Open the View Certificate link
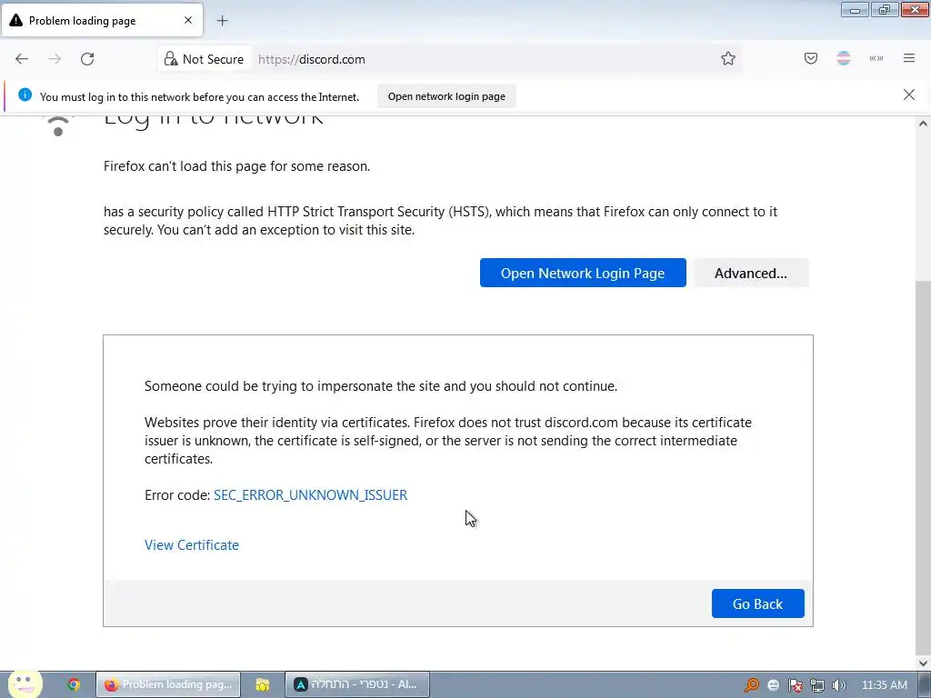Viewport: 931px width, 698px height. [x=191, y=545]
